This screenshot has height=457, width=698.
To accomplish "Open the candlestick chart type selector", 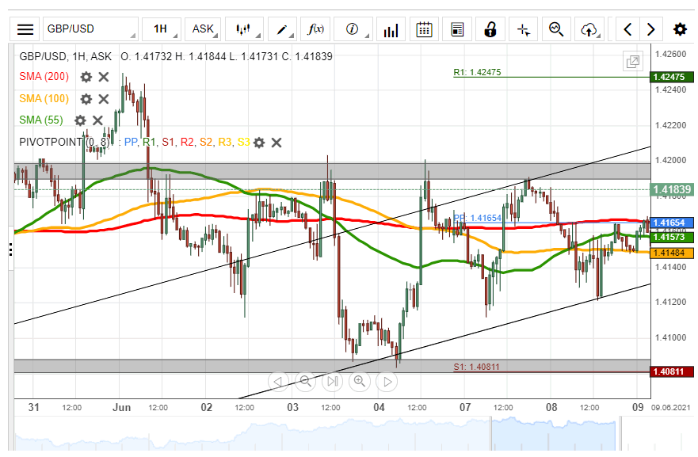I will point(244,29).
